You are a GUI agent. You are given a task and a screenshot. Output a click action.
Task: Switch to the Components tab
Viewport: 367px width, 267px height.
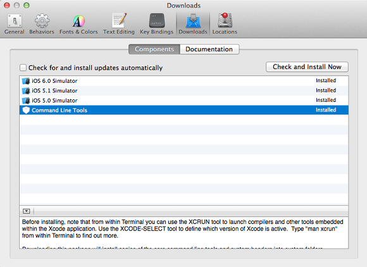coord(154,49)
